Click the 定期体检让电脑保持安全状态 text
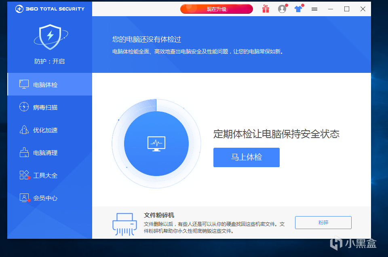Screen dimensions: 388x257 pos(276,134)
